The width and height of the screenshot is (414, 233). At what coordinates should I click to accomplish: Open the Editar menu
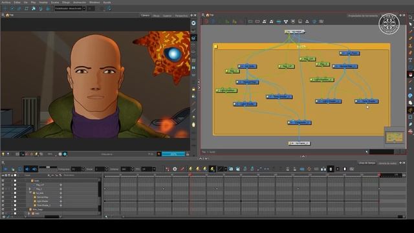click(x=17, y=3)
